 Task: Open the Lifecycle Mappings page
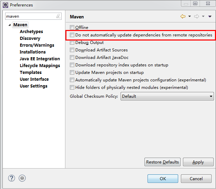[40, 65]
